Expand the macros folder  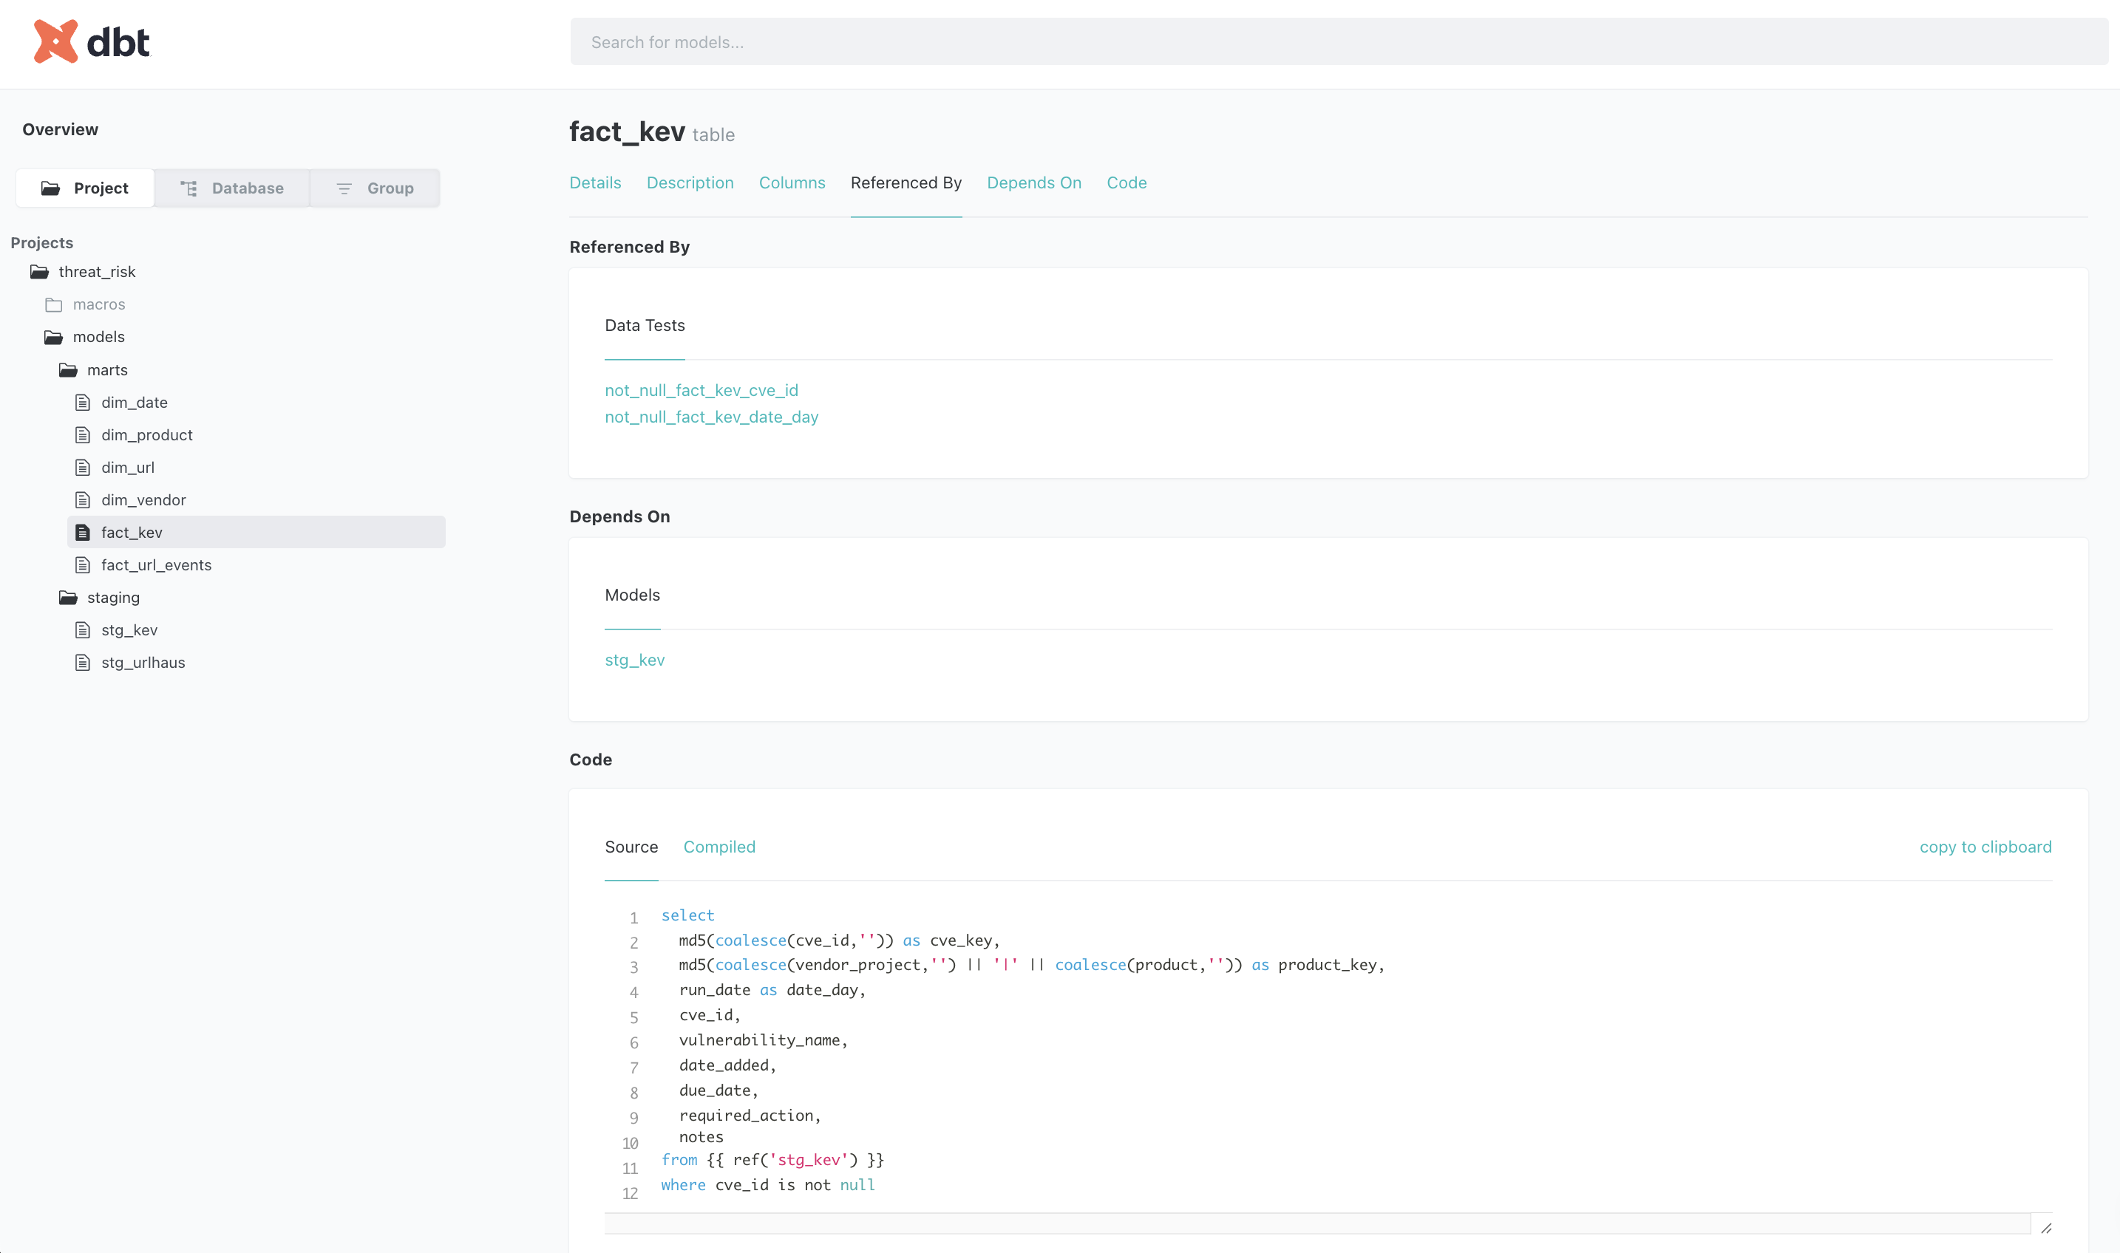(99, 305)
